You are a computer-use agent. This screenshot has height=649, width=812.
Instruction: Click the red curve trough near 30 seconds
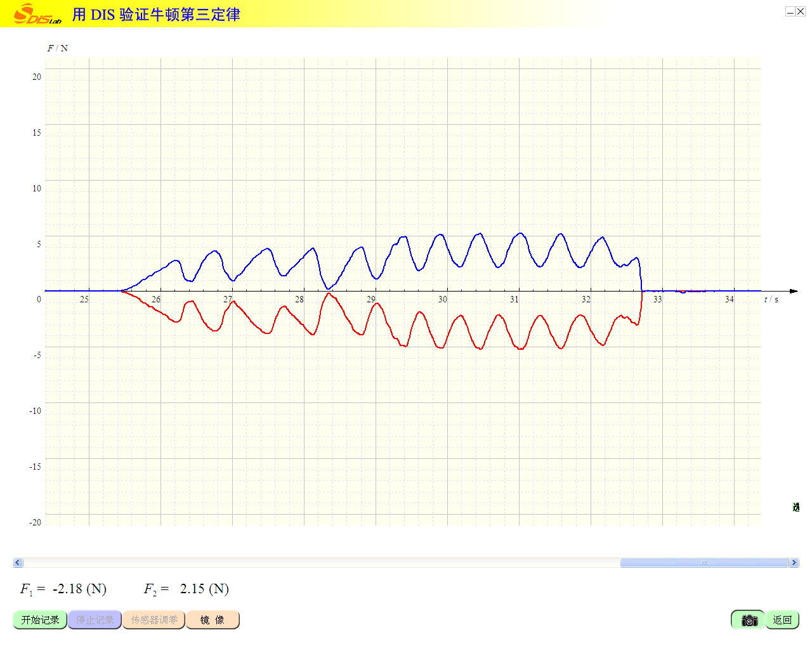pos(440,348)
